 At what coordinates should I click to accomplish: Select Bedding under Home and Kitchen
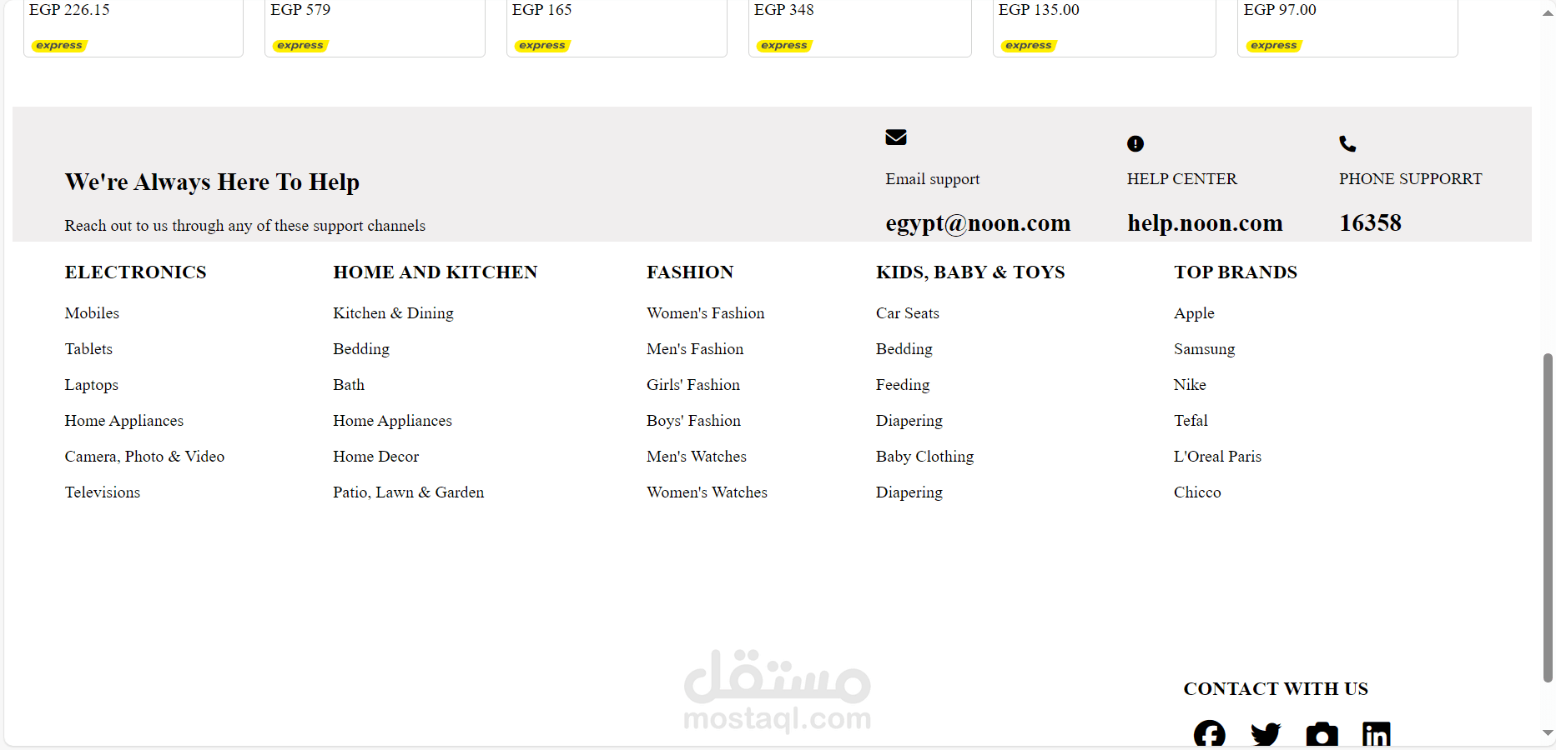(x=361, y=349)
